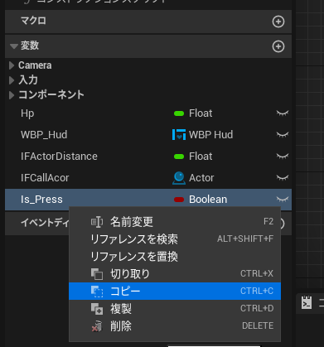Click the イベントディスパッチャー section header

click(36, 223)
